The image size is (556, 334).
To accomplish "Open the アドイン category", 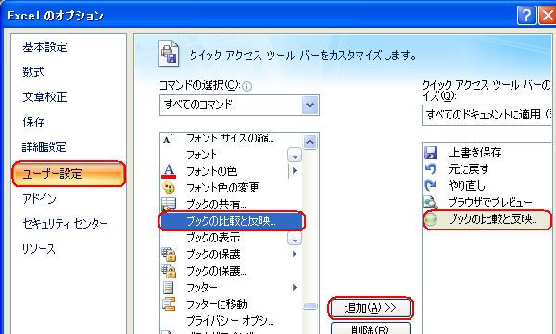I will coord(39,199).
